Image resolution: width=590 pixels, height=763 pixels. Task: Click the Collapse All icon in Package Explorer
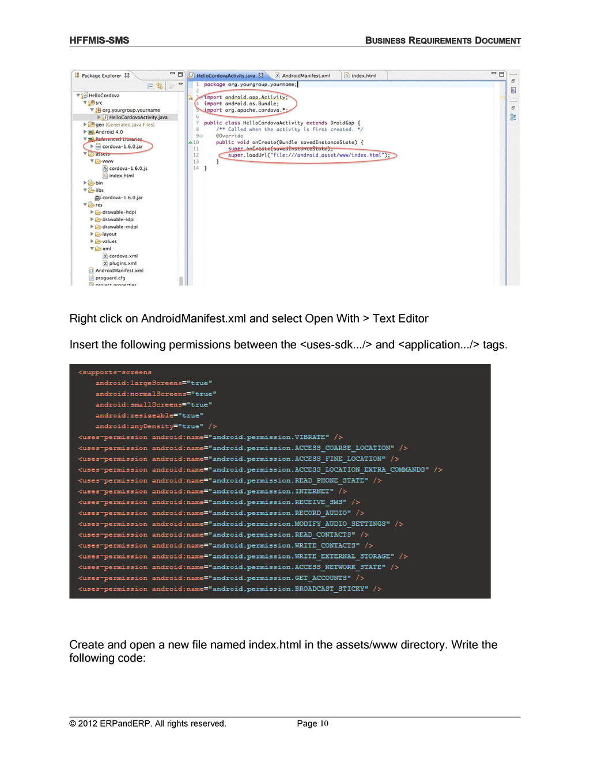pos(150,86)
